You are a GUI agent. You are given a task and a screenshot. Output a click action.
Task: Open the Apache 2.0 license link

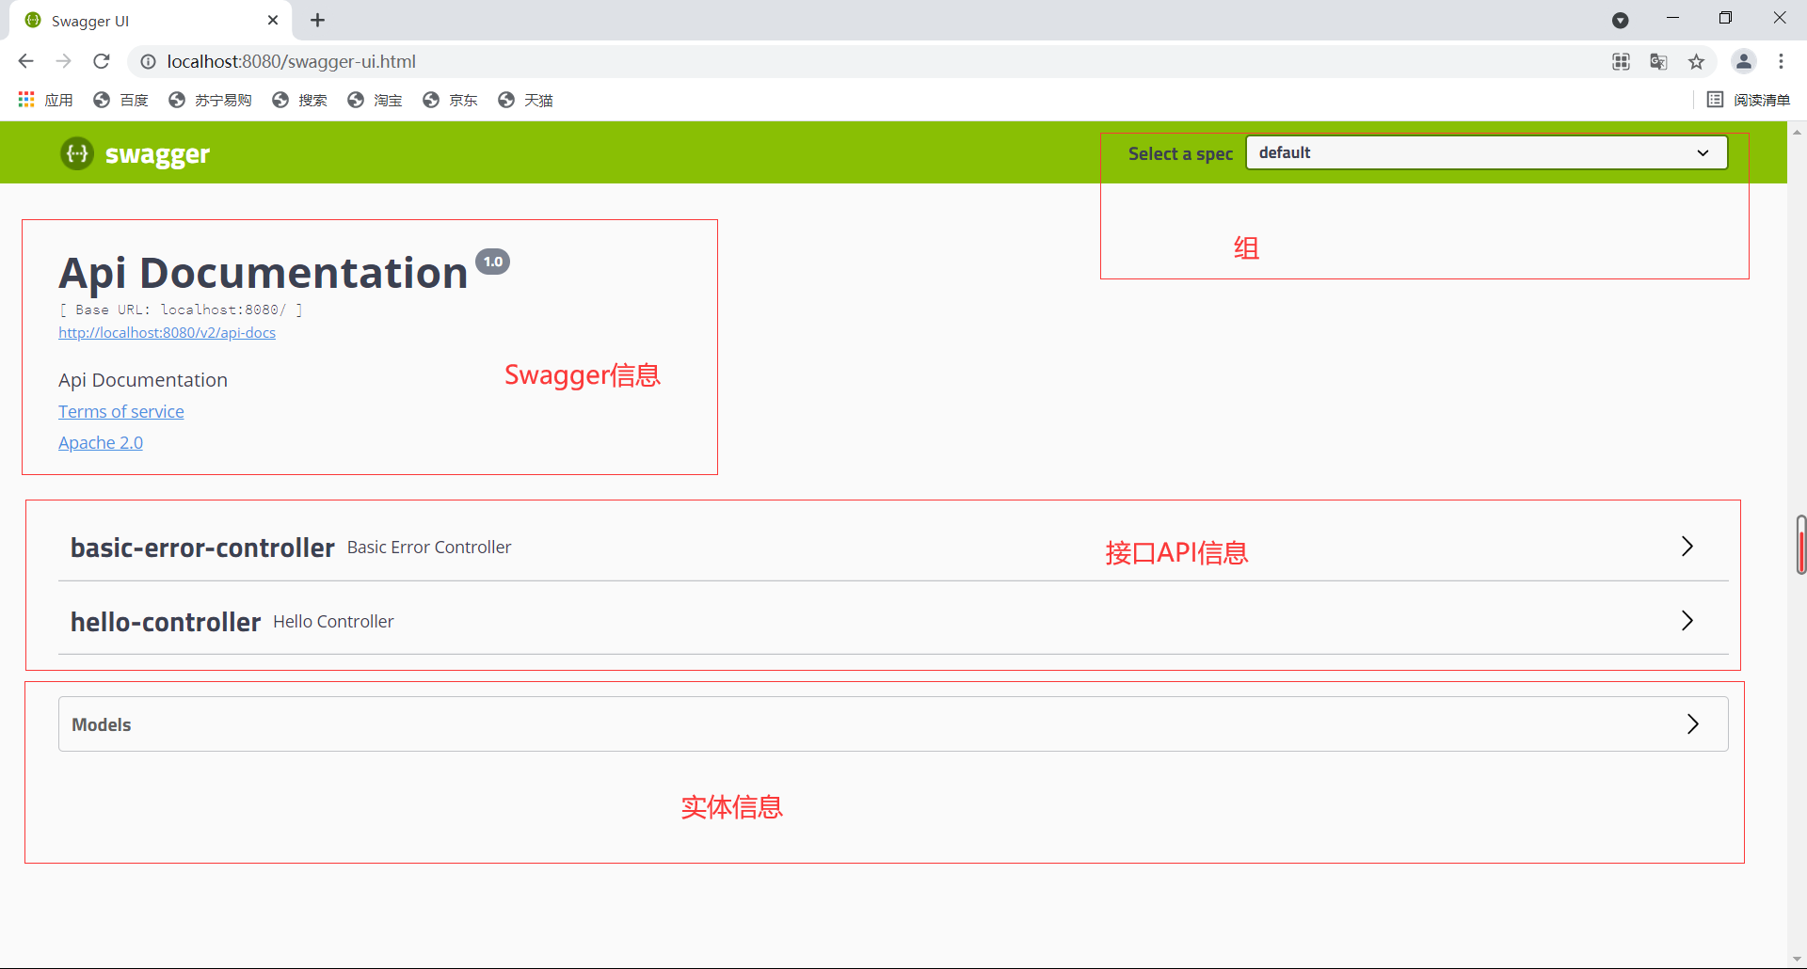pos(100,442)
